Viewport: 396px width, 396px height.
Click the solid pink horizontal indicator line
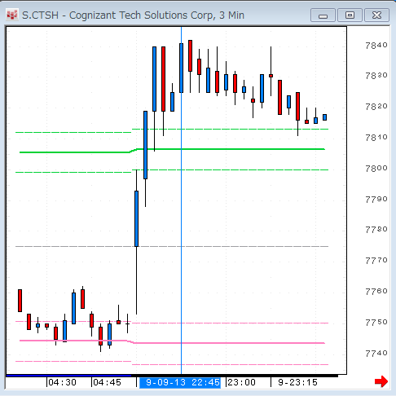[x=172, y=342]
